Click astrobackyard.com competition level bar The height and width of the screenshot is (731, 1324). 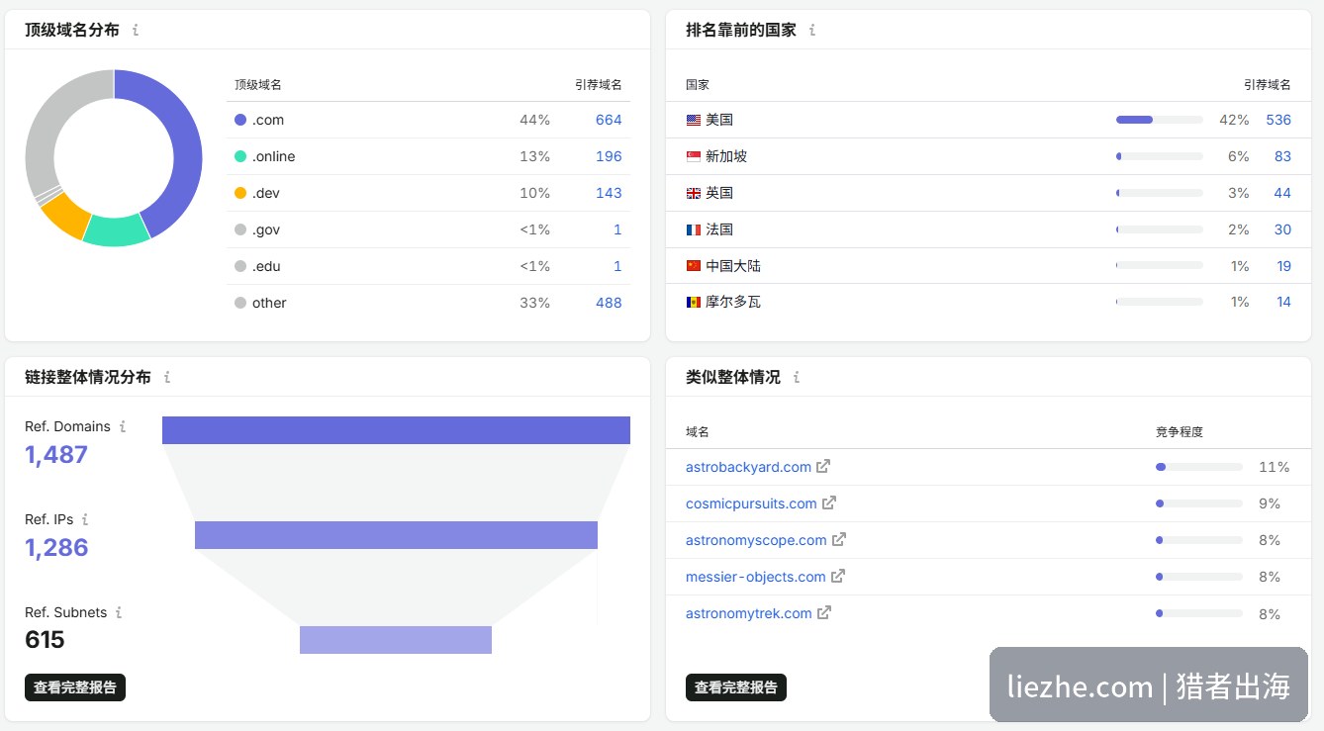point(1199,467)
